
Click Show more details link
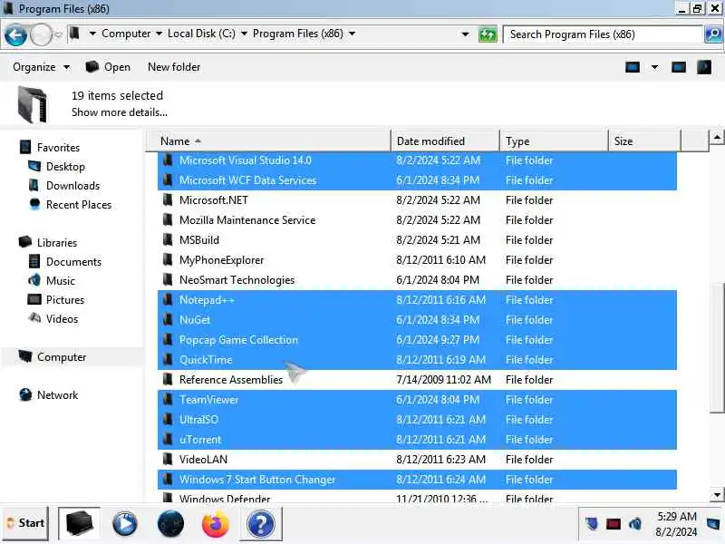(120, 112)
